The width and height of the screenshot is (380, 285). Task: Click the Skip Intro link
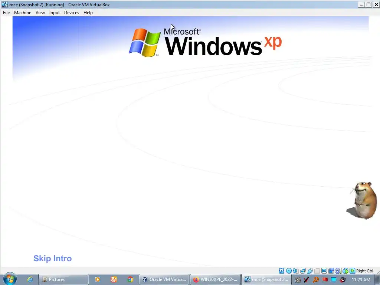[x=53, y=258]
